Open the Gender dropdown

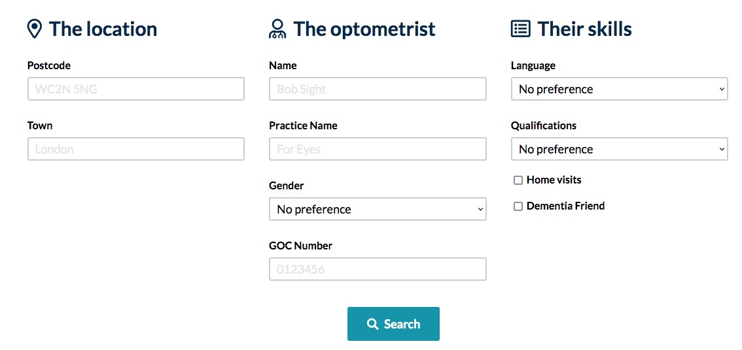[378, 209]
